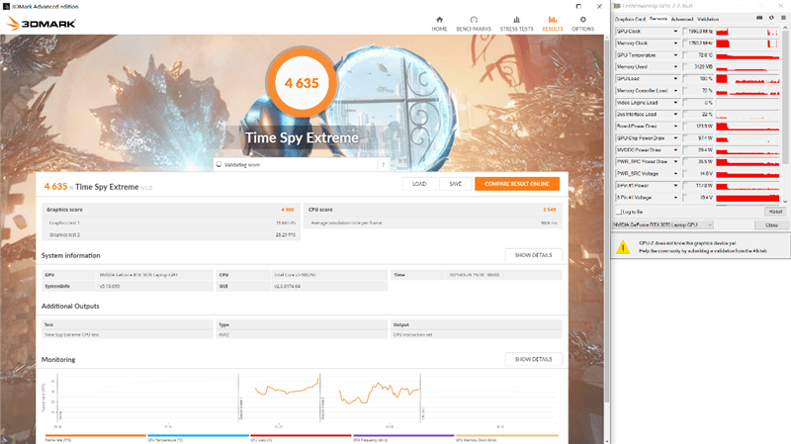
Task: Click the CPU score value 3 549
Action: pos(550,210)
